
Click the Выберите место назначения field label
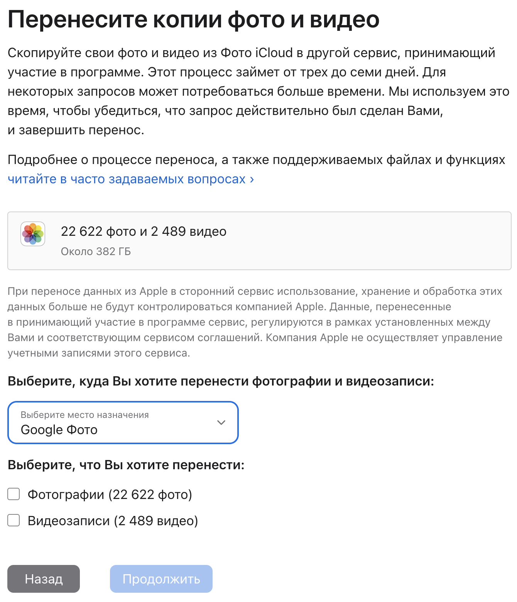(85, 415)
